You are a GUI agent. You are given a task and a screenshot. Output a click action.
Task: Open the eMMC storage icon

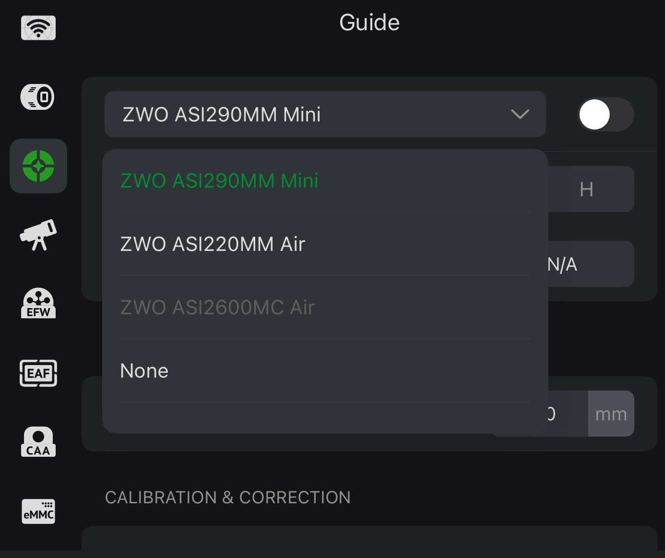click(38, 511)
